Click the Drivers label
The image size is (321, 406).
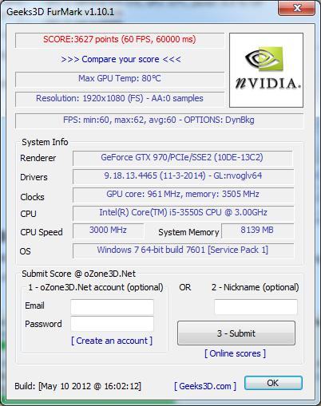[34, 177]
